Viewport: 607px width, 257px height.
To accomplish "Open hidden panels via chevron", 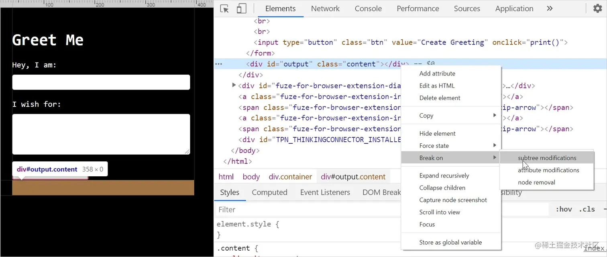I will pos(550,8).
